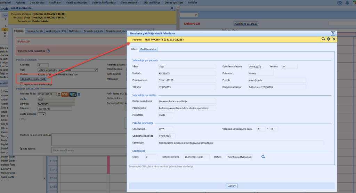Click the orange NVD icon
Screen dimensions: 356x193
coord(65,94)
